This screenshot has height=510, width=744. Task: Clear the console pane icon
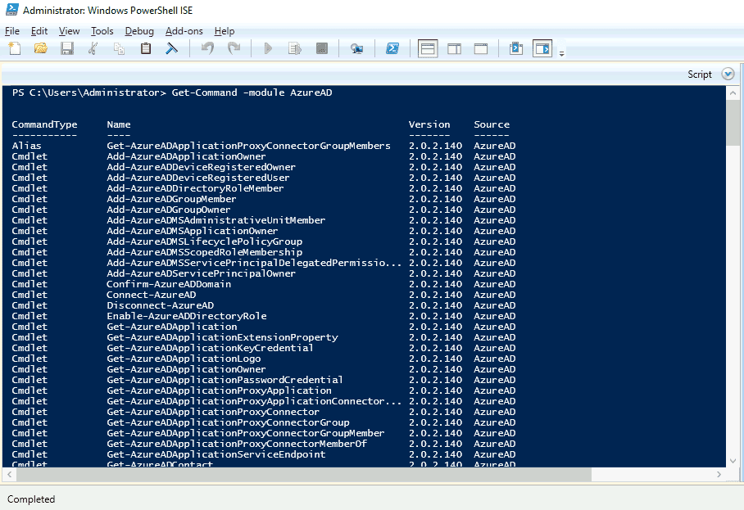(x=171, y=48)
